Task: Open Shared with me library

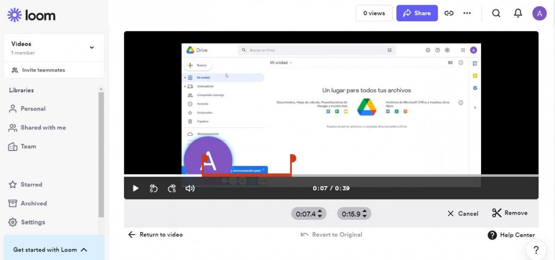Action: pos(37,127)
